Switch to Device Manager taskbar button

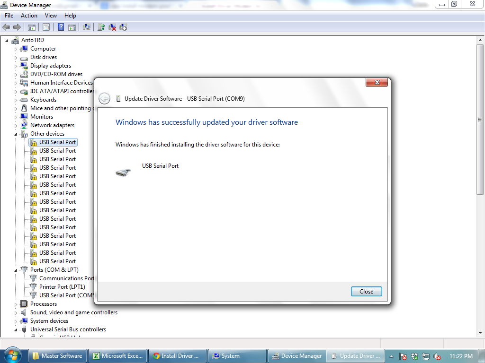[297, 356]
